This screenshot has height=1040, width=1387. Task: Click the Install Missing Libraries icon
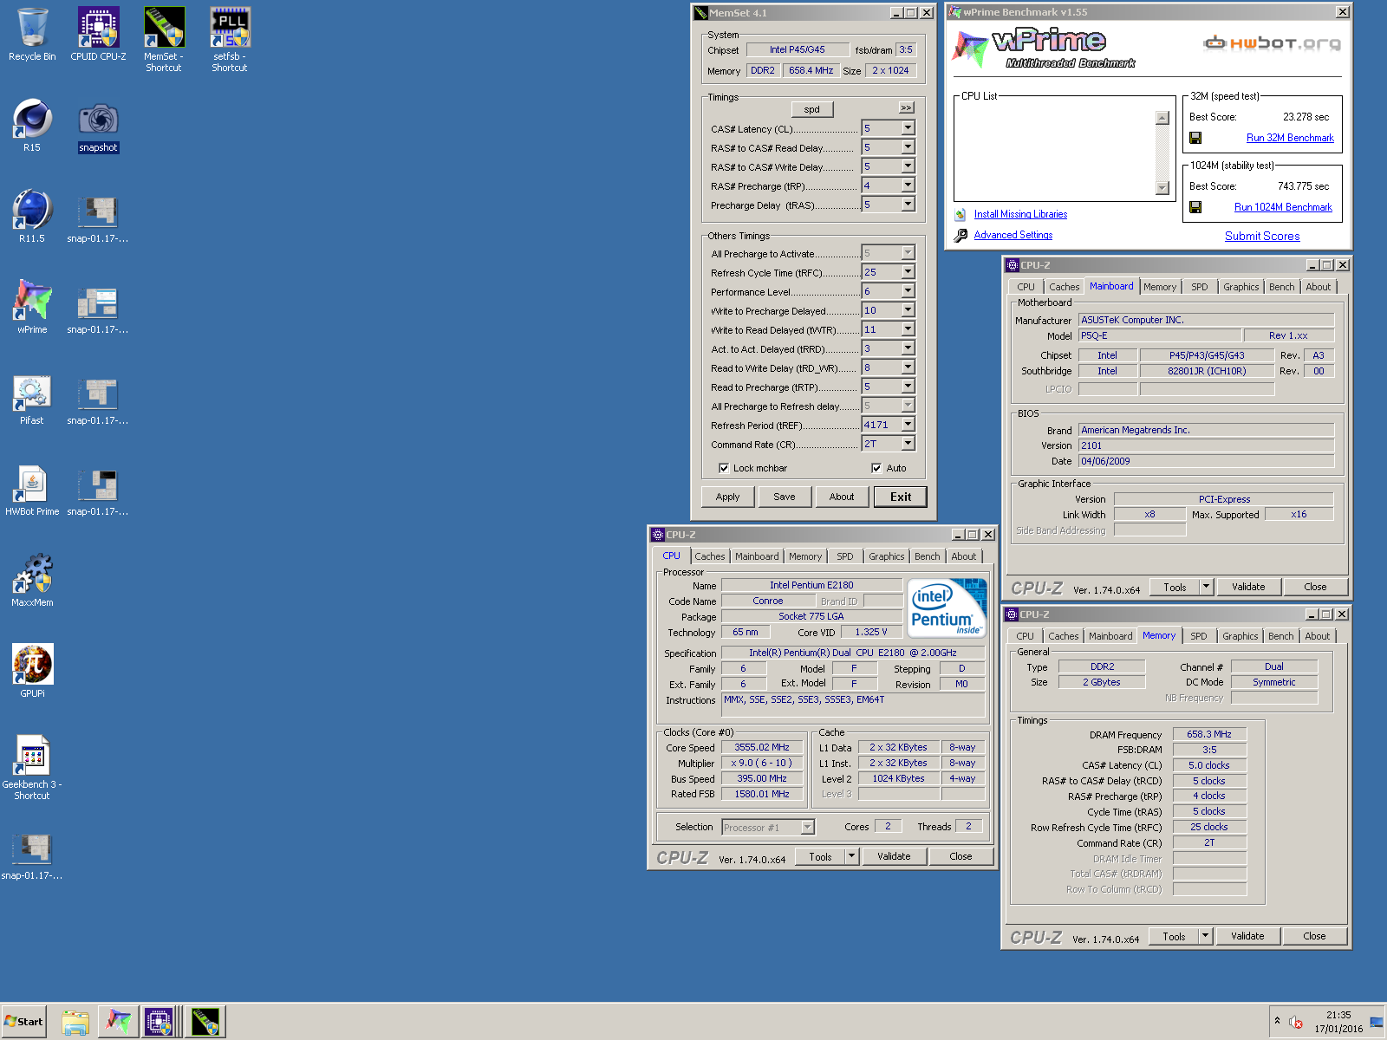(x=960, y=214)
